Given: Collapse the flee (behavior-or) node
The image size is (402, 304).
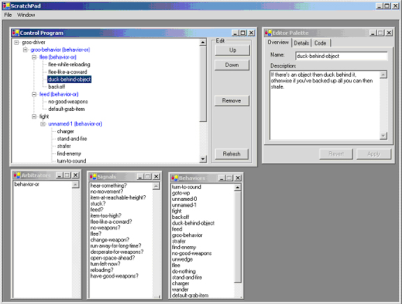Looking at the screenshot, I should (x=34, y=57).
